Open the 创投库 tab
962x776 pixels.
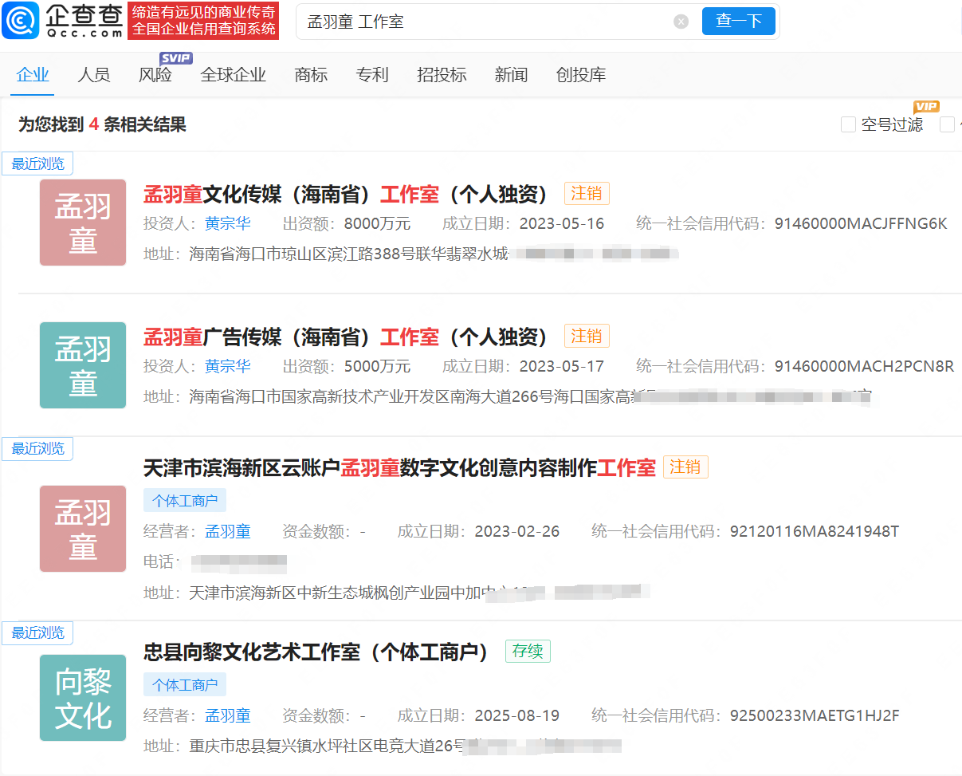point(581,75)
